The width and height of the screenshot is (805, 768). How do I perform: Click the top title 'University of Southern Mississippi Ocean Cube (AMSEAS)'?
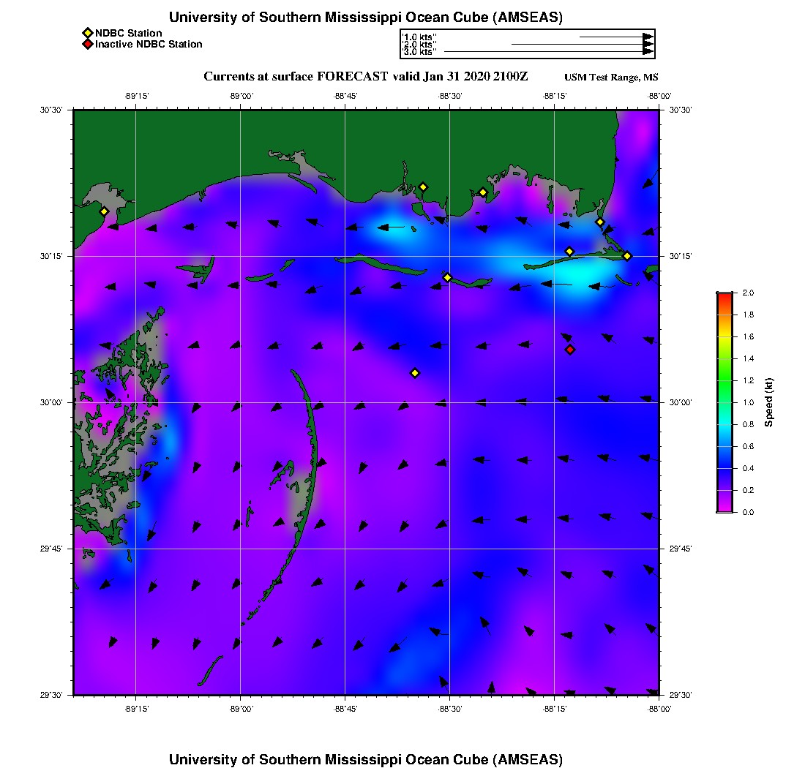click(x=365, y=17)
